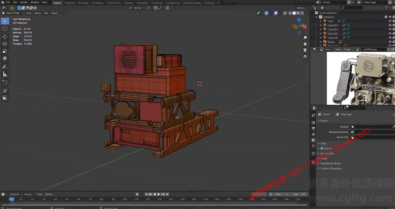Select the Measure tool in the toolbar
395x209 pixels.
(5, 74)
